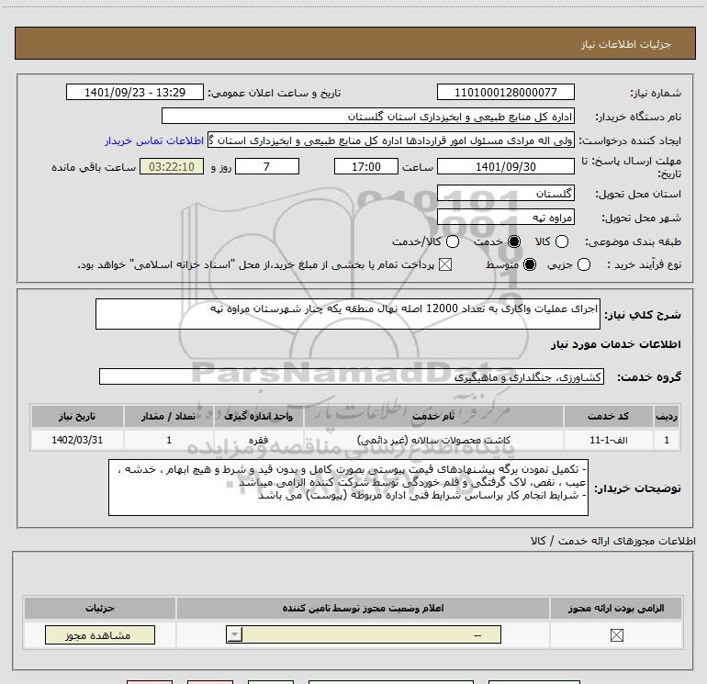This screenshot has width=707, height=684.
Task: Click the service name cell کاشت محصولات سالانه
Action: [x=433, y=440]
